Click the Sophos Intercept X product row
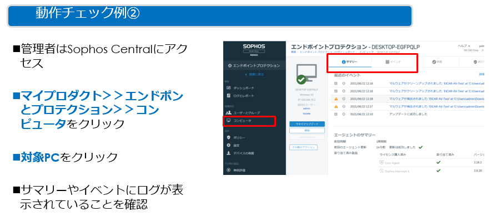This screenshot has width=502, height=222. pos(430,171)
